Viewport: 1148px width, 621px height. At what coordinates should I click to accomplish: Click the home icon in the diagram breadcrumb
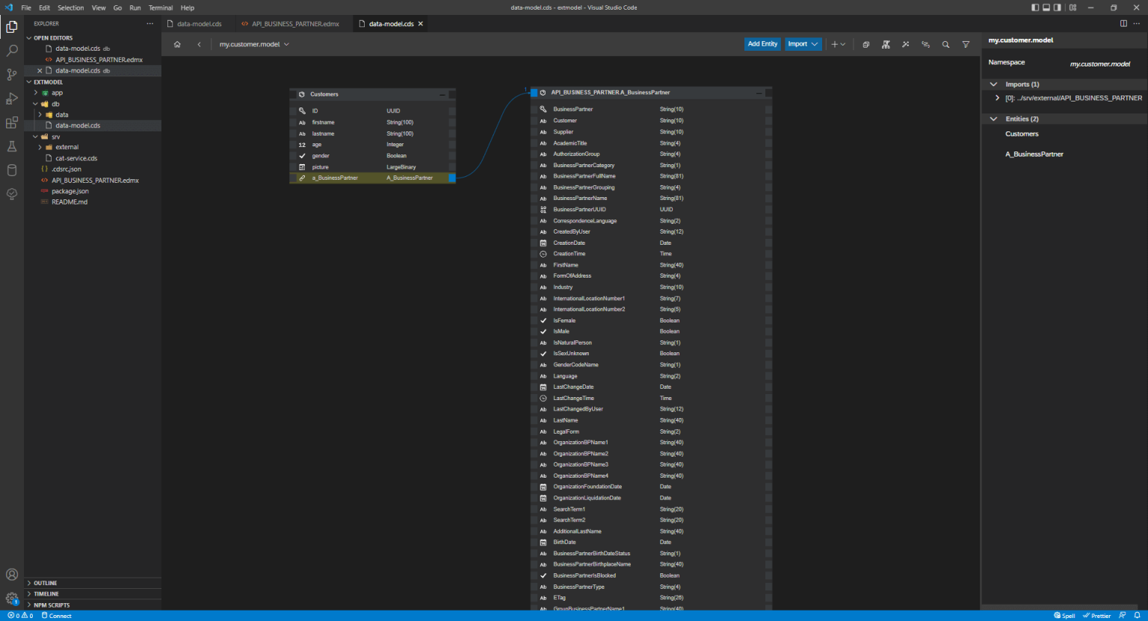176,44
